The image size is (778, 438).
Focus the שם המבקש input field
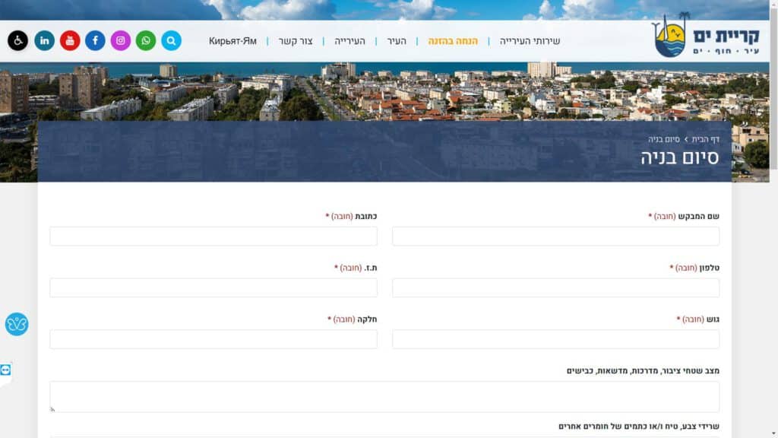point(555,236)
